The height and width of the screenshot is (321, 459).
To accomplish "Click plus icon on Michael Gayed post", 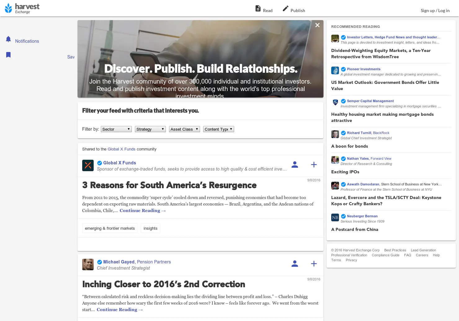I will click(x=314, y=264).
